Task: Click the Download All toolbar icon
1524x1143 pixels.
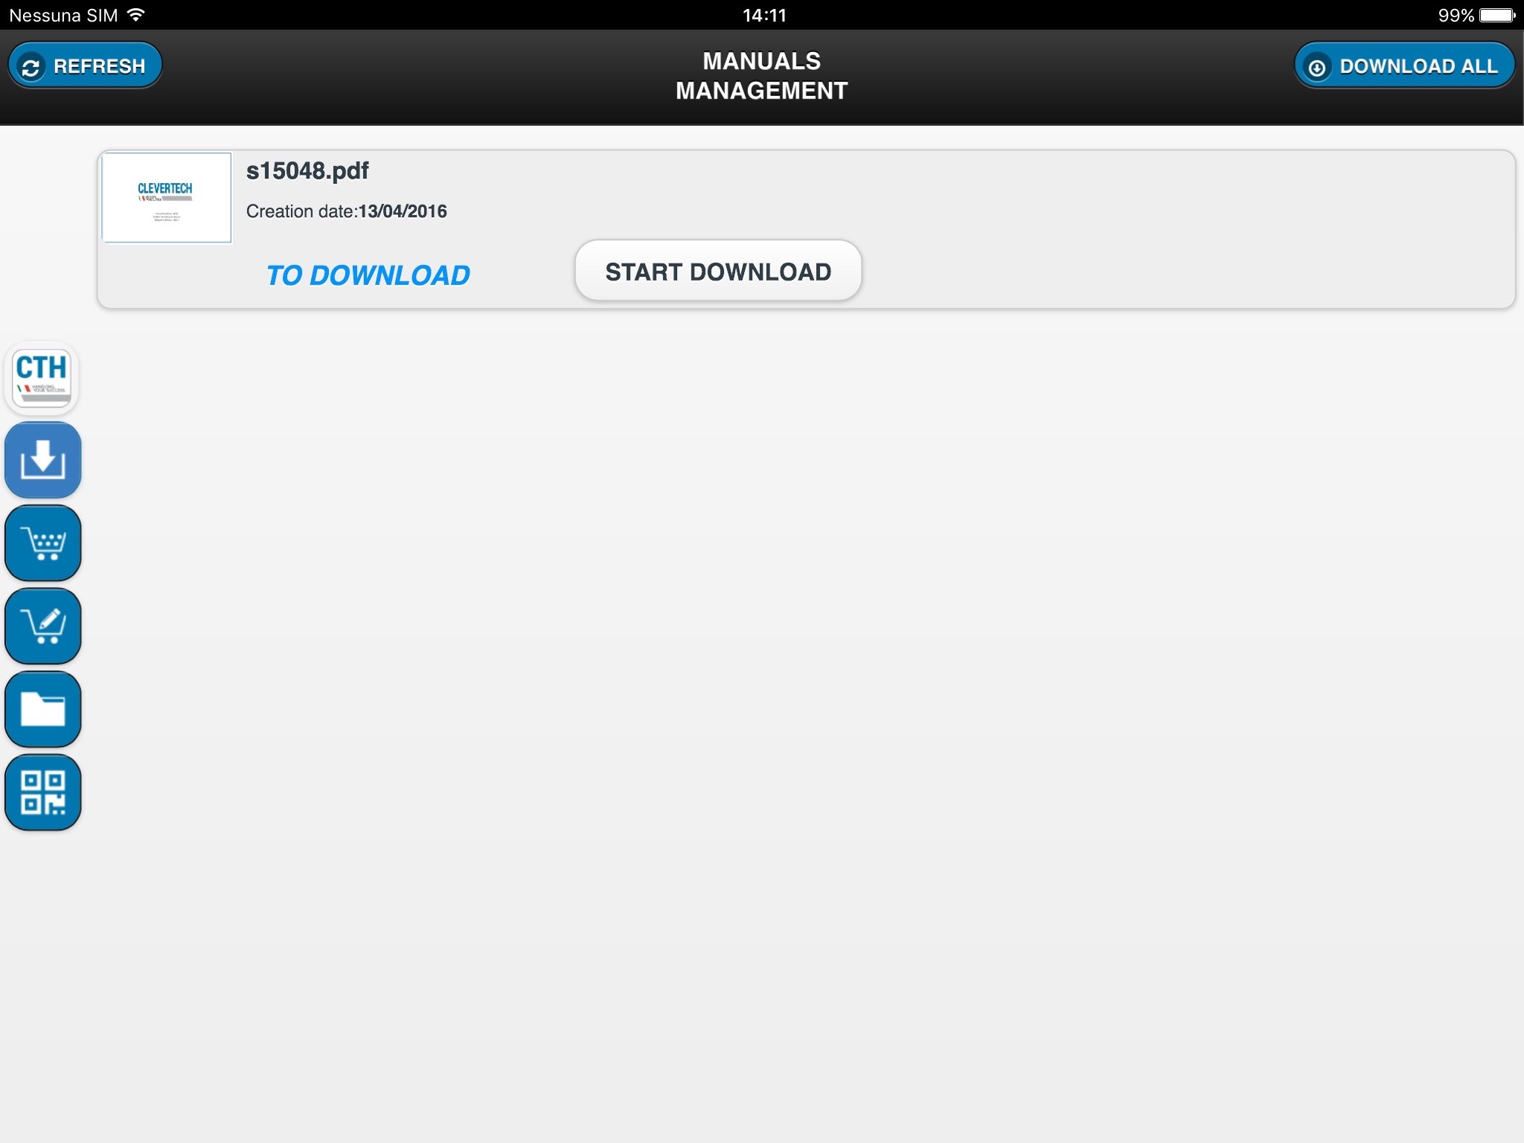Action: 1400,65
